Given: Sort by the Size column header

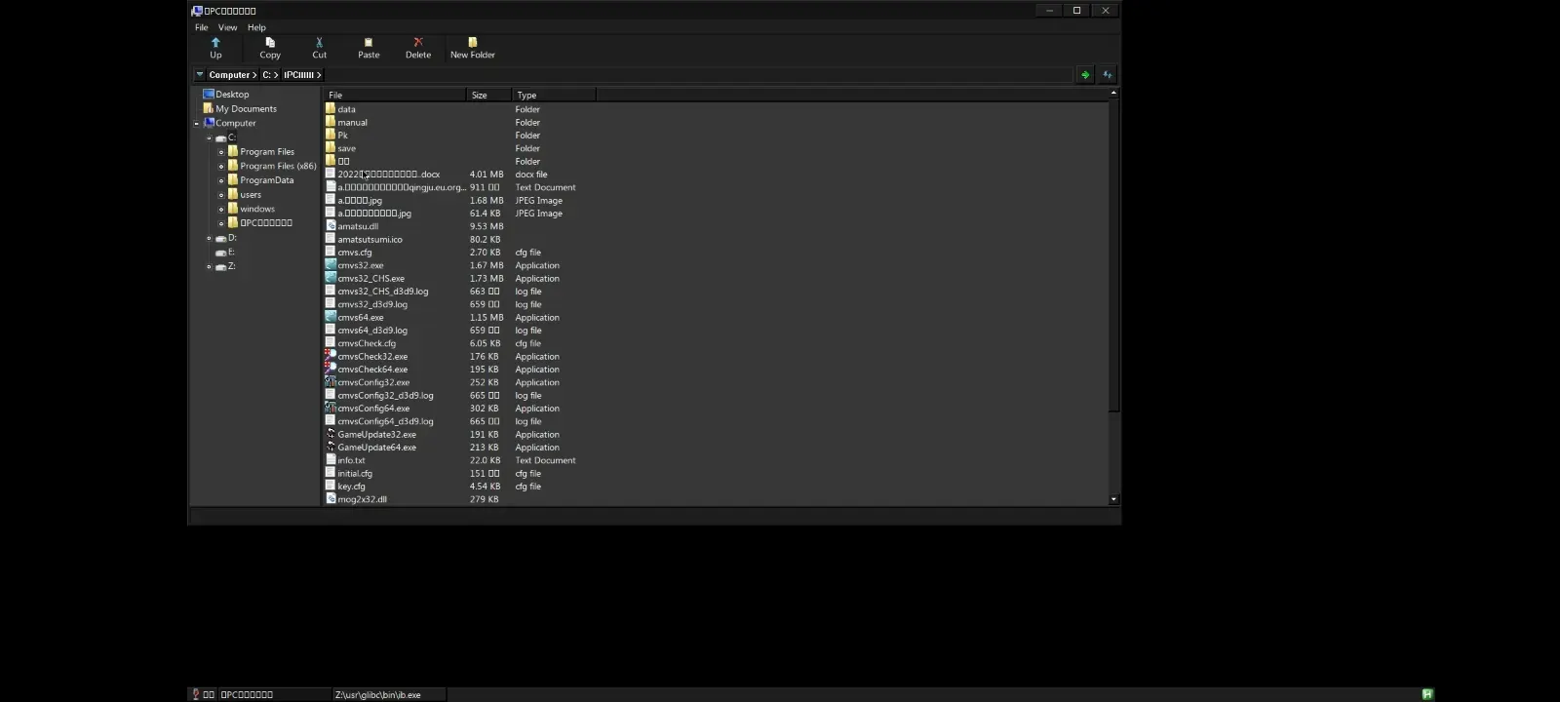Looking at the screenshot, I should (x=488, y=95).
